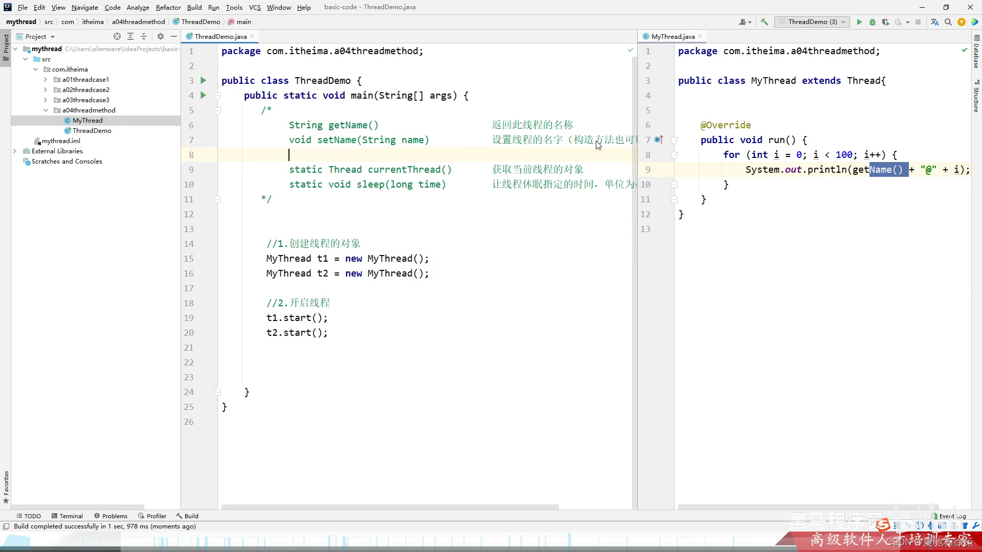Viewport: 982px width, 552px height.
Task: Open Search Everywhere magnifier icon
Action: click(948, 22)
